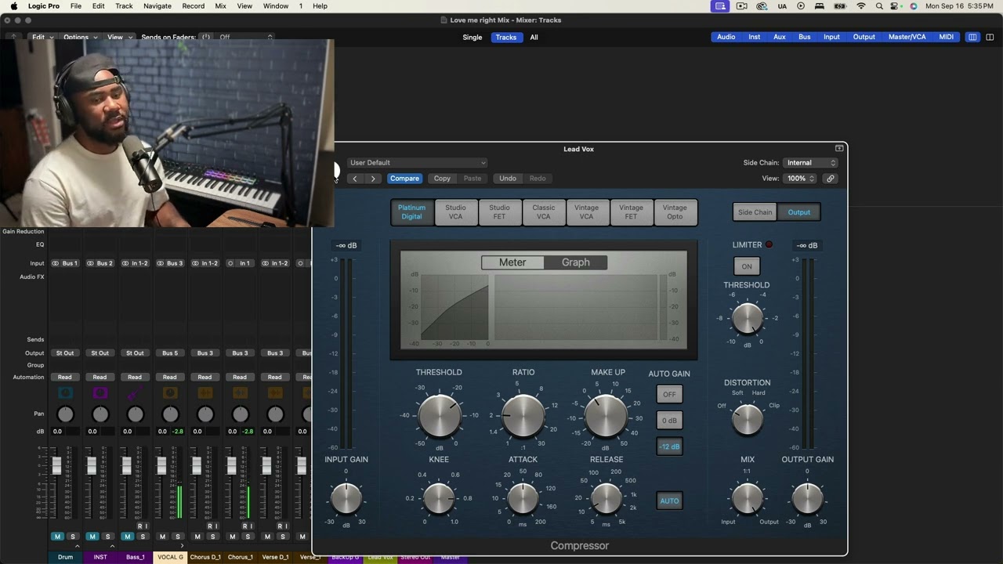Click the stereo format icon on Drum input

56,263
